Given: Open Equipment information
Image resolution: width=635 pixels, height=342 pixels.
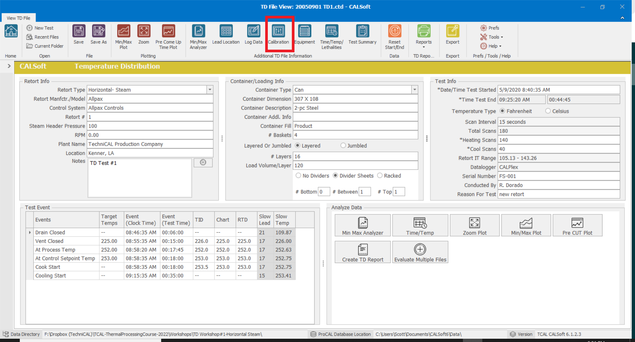Looking at the screenshot, I should [x=304, y=34].
